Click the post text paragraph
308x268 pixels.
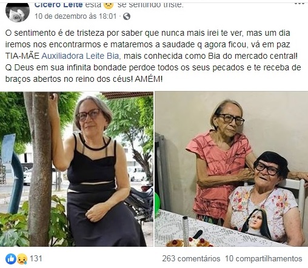pyautogui.click(x=153, y=56)
